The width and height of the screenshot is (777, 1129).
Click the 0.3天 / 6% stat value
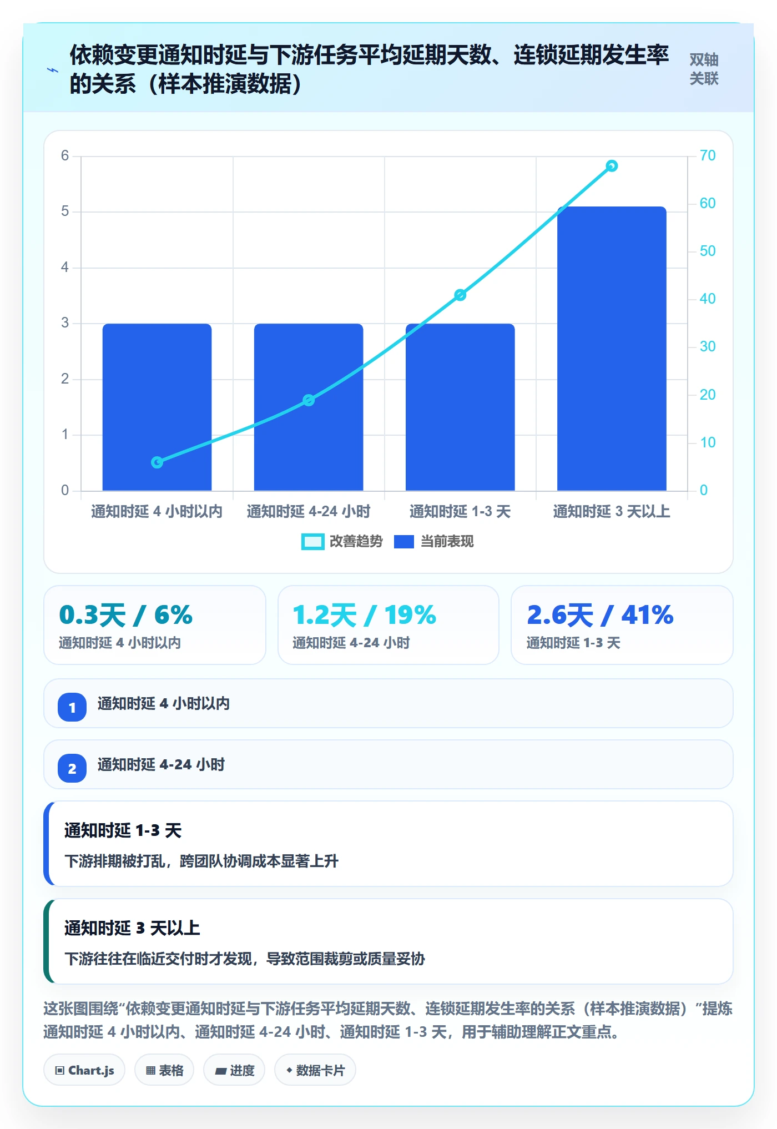coord(126,615)
